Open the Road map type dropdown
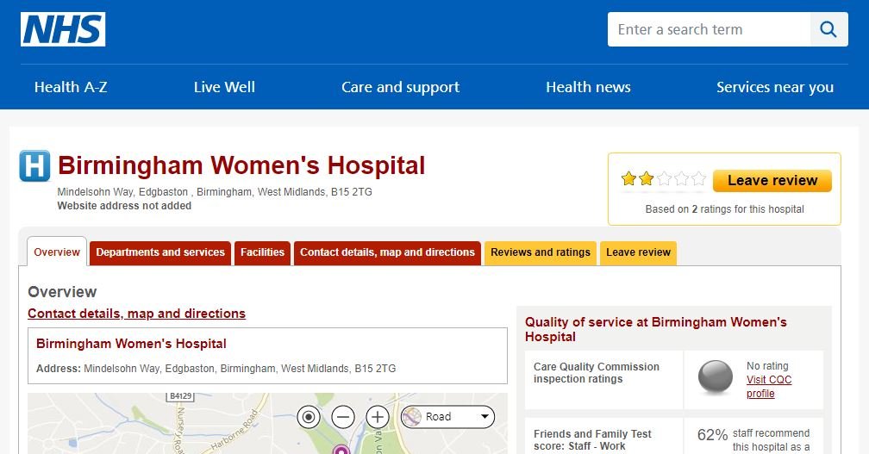This screenshot has width=869, height=454. pyautogui.click(x=447, y=417)
